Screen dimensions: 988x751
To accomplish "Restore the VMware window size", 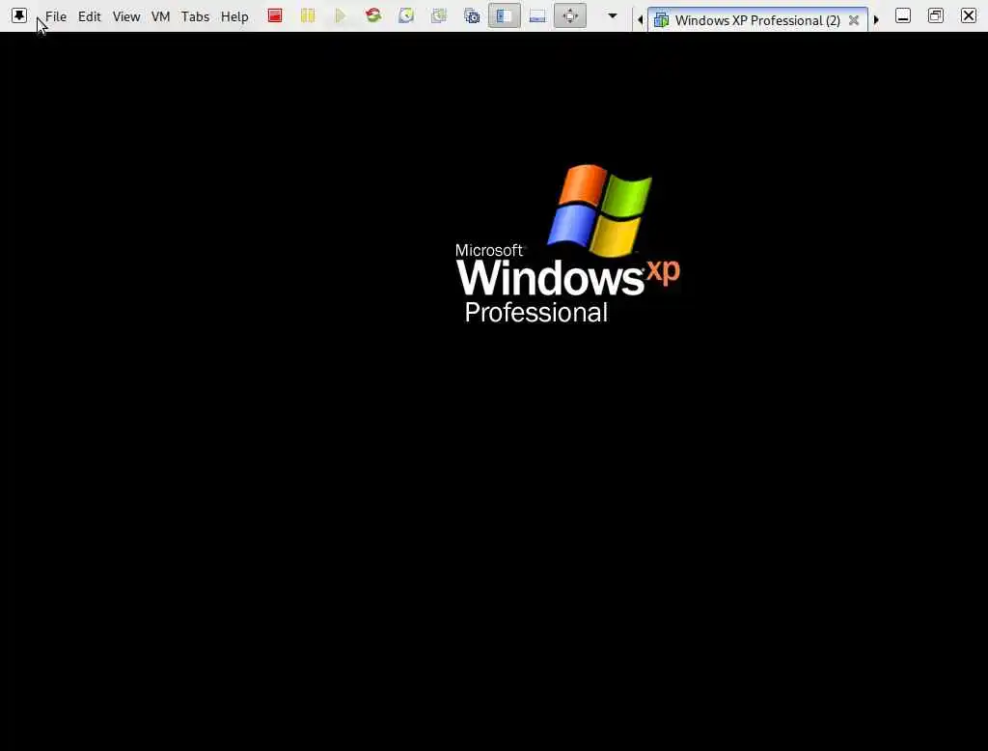I will pos(936,15).
